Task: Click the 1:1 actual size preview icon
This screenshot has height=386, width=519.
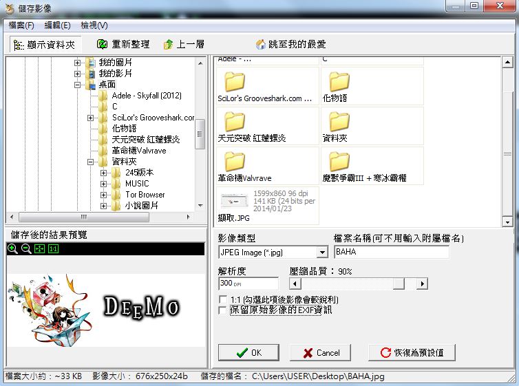Action: click(x=53, y=248)
